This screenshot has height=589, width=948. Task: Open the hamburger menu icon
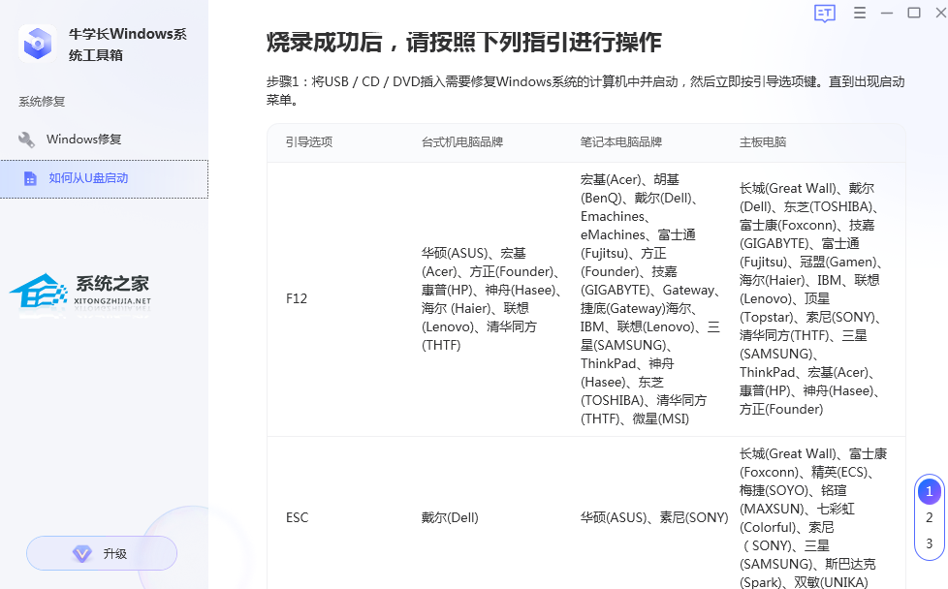859,13
